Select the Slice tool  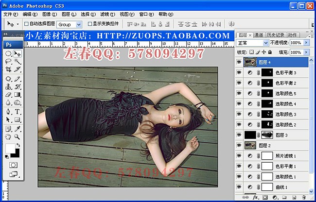pos(18,69)
